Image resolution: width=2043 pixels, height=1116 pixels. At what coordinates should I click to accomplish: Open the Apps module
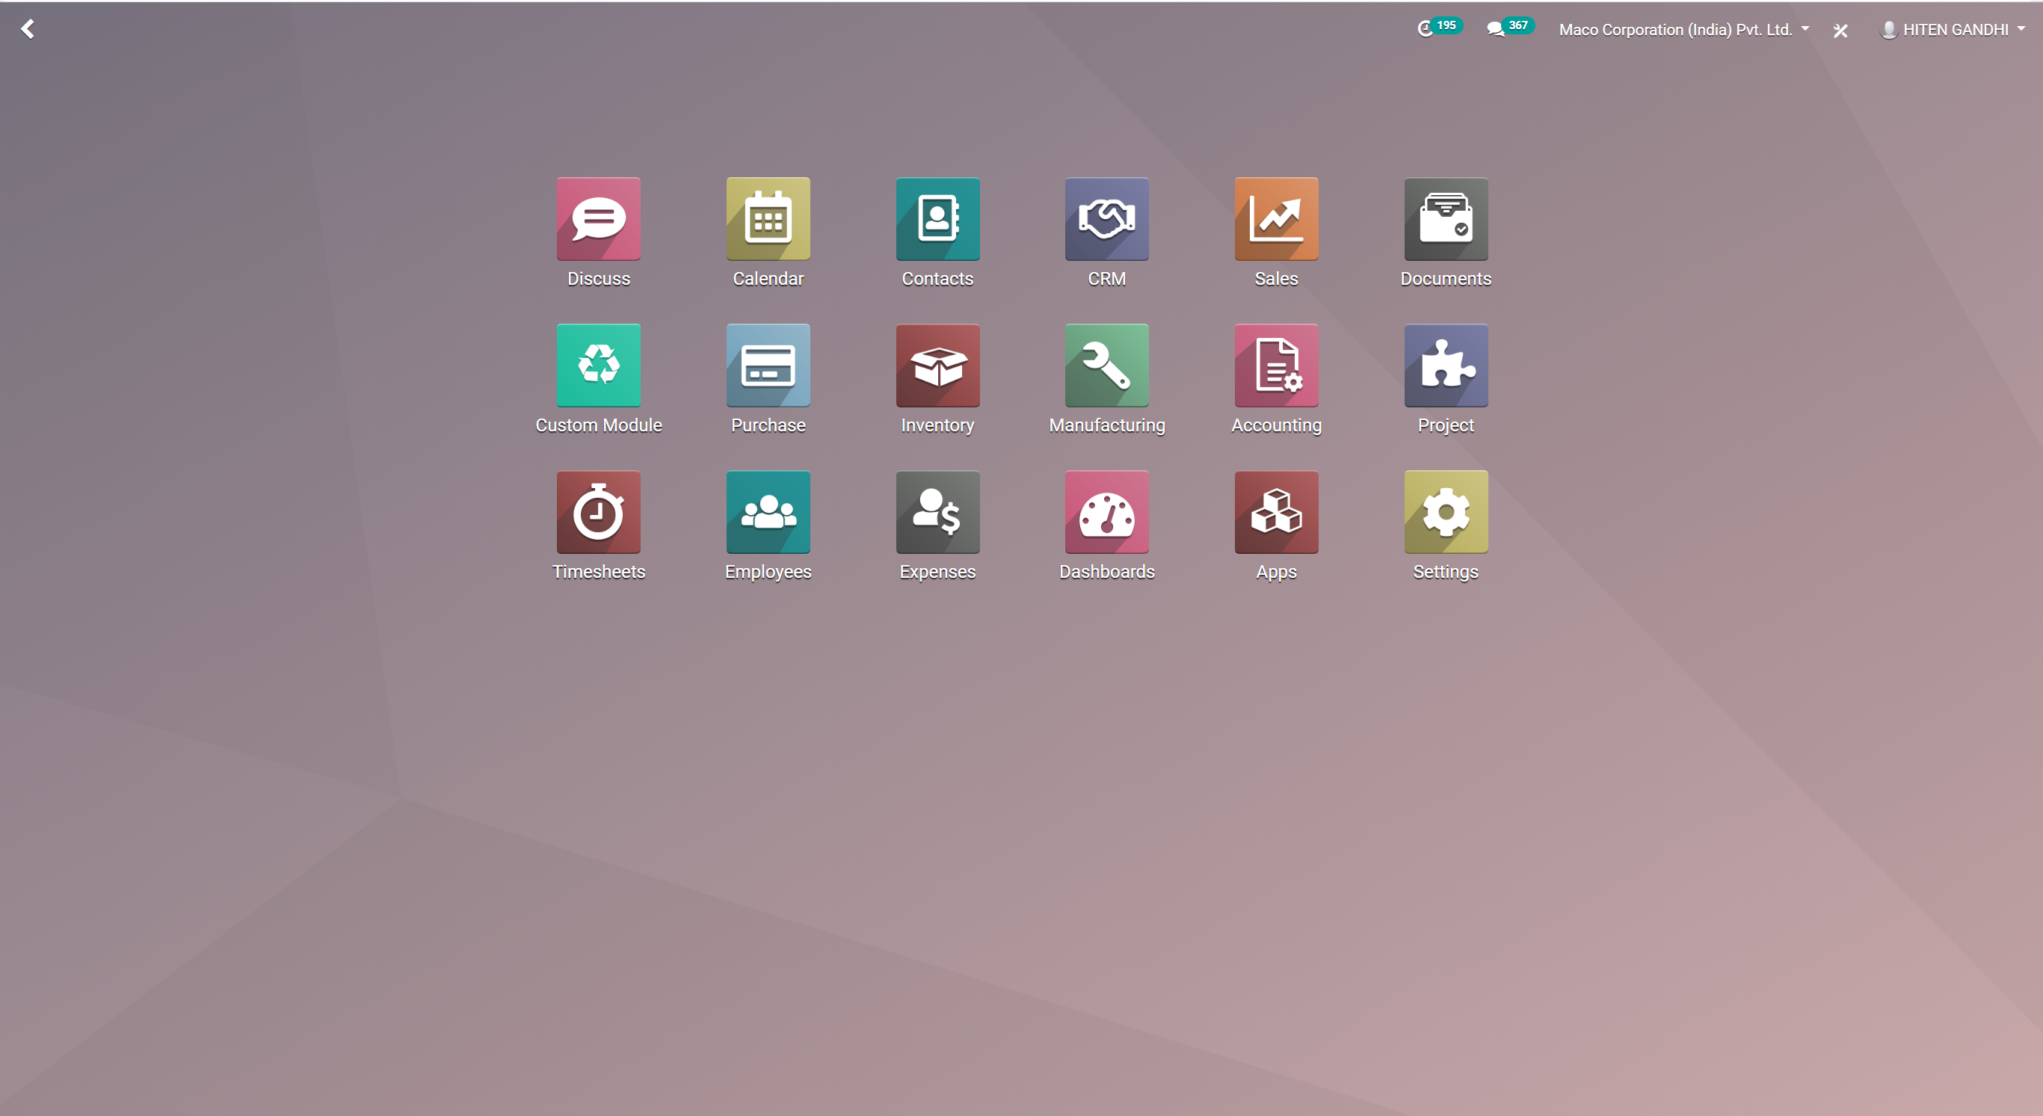pyautogui.click(x=1276, y=512)
